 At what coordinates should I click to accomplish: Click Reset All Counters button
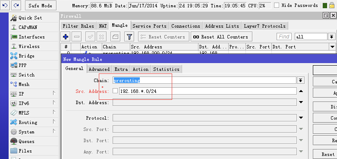(221, 37)
